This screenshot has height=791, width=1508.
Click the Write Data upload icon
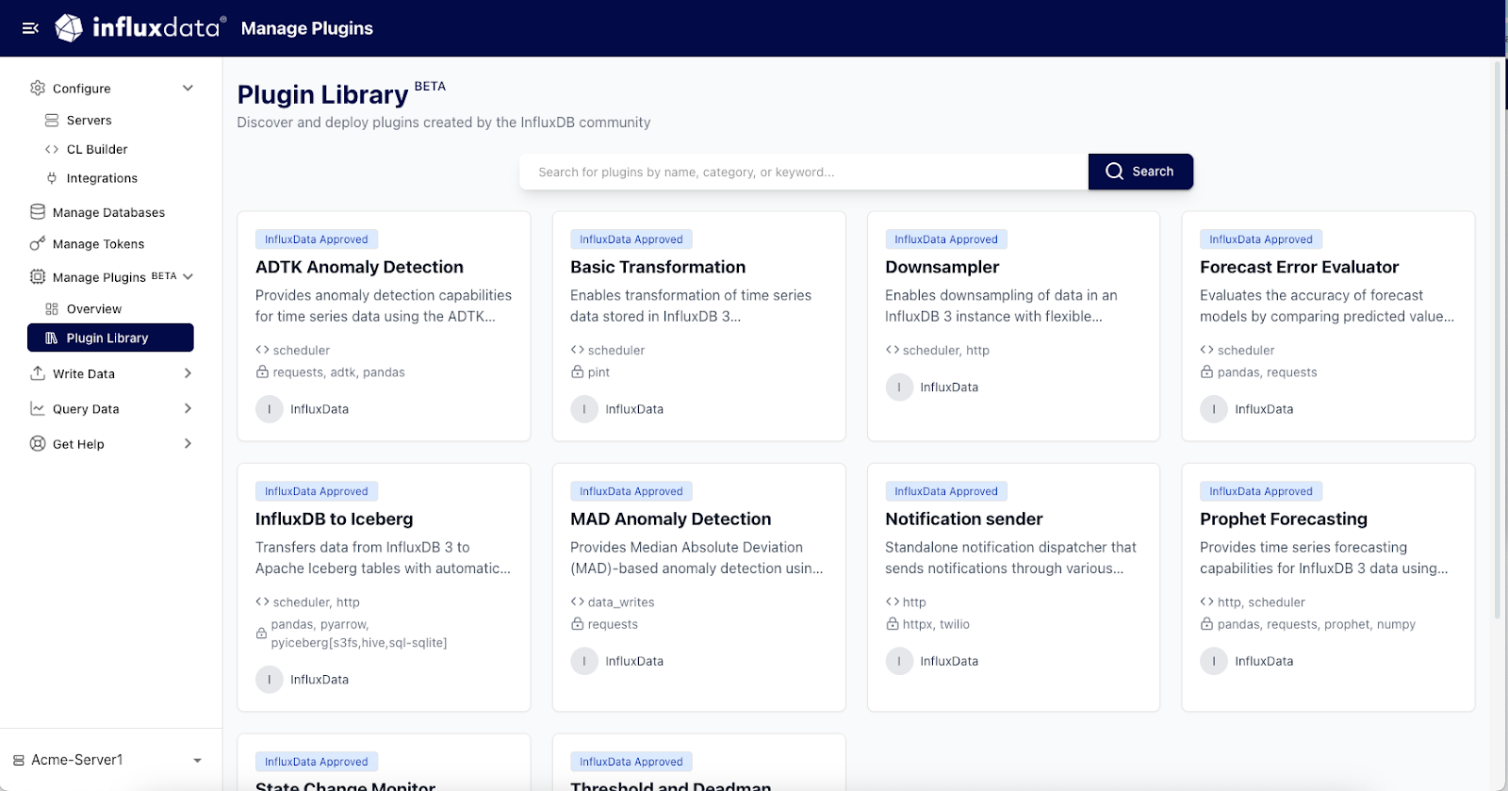coord(38,373)
